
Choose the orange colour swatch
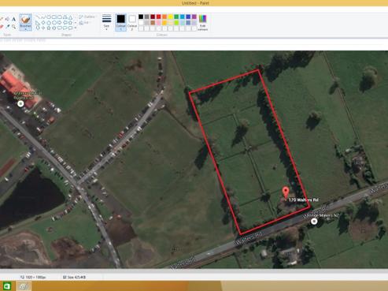(164, 17)
